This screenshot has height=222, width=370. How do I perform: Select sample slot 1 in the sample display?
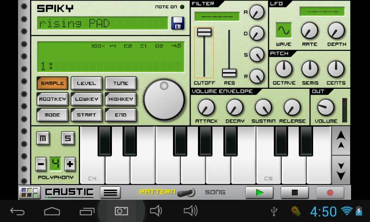[x=111, y=66]
